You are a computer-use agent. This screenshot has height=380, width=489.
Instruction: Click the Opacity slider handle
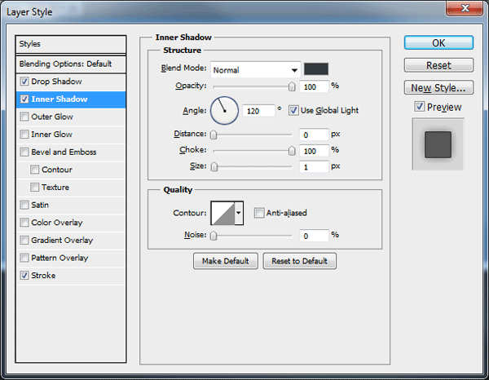pos(292,86)
